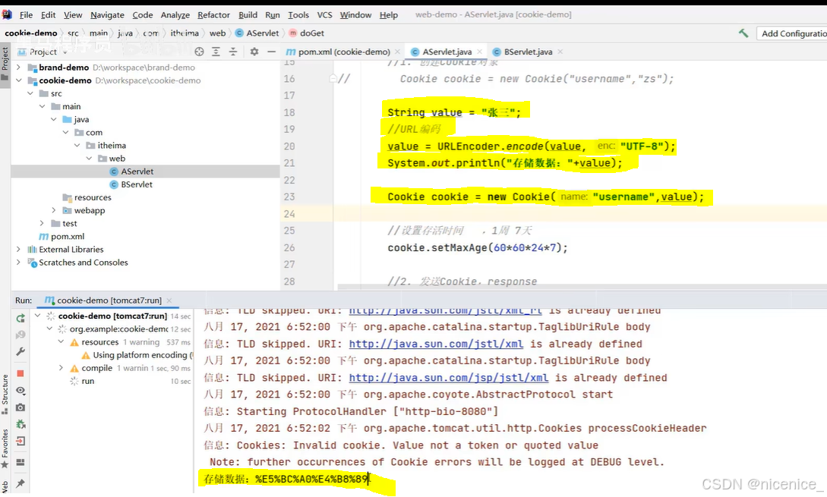Click the Select Opened File locate icon

199,52
